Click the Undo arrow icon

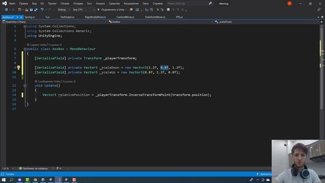click(42, 10)
